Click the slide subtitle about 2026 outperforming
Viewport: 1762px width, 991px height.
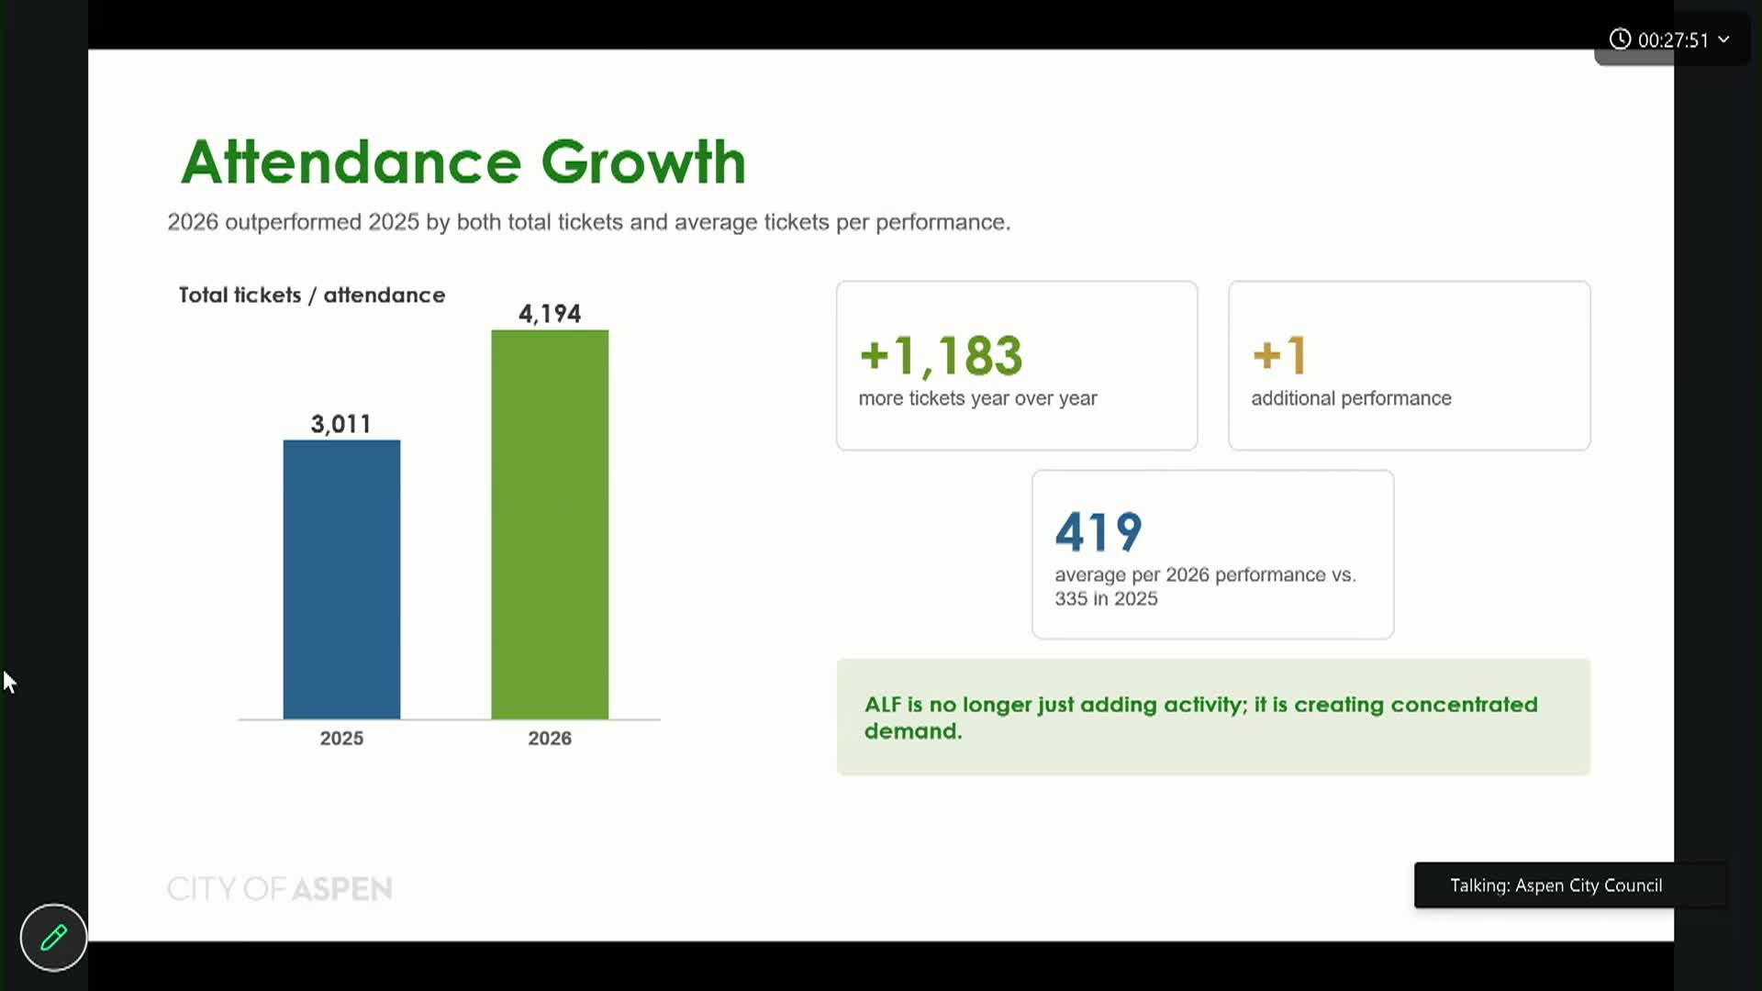[588, 222]
